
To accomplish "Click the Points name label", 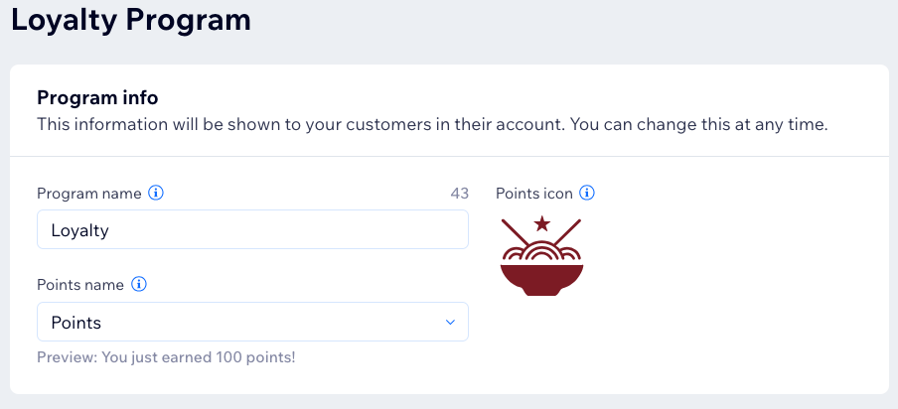I will point(80,285).
